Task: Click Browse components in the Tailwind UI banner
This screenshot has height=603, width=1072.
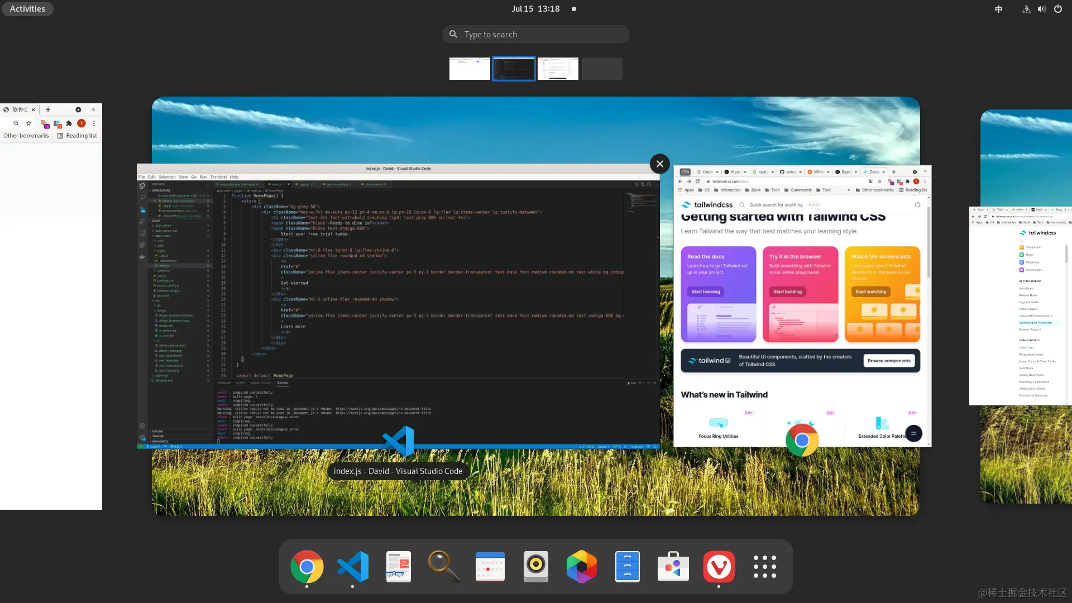Action: point(889,360)
